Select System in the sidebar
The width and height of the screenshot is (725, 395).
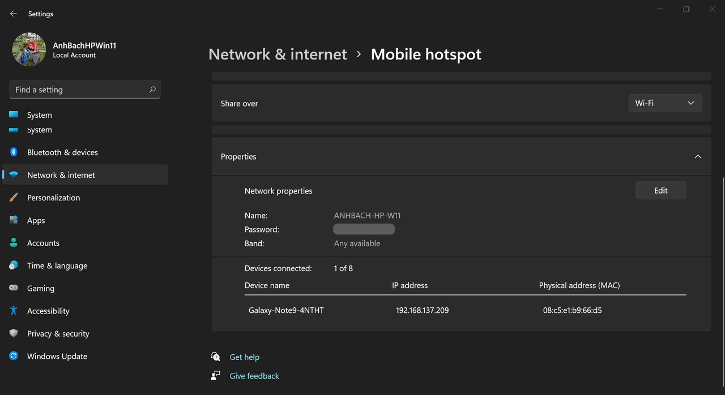pos(40,115)
